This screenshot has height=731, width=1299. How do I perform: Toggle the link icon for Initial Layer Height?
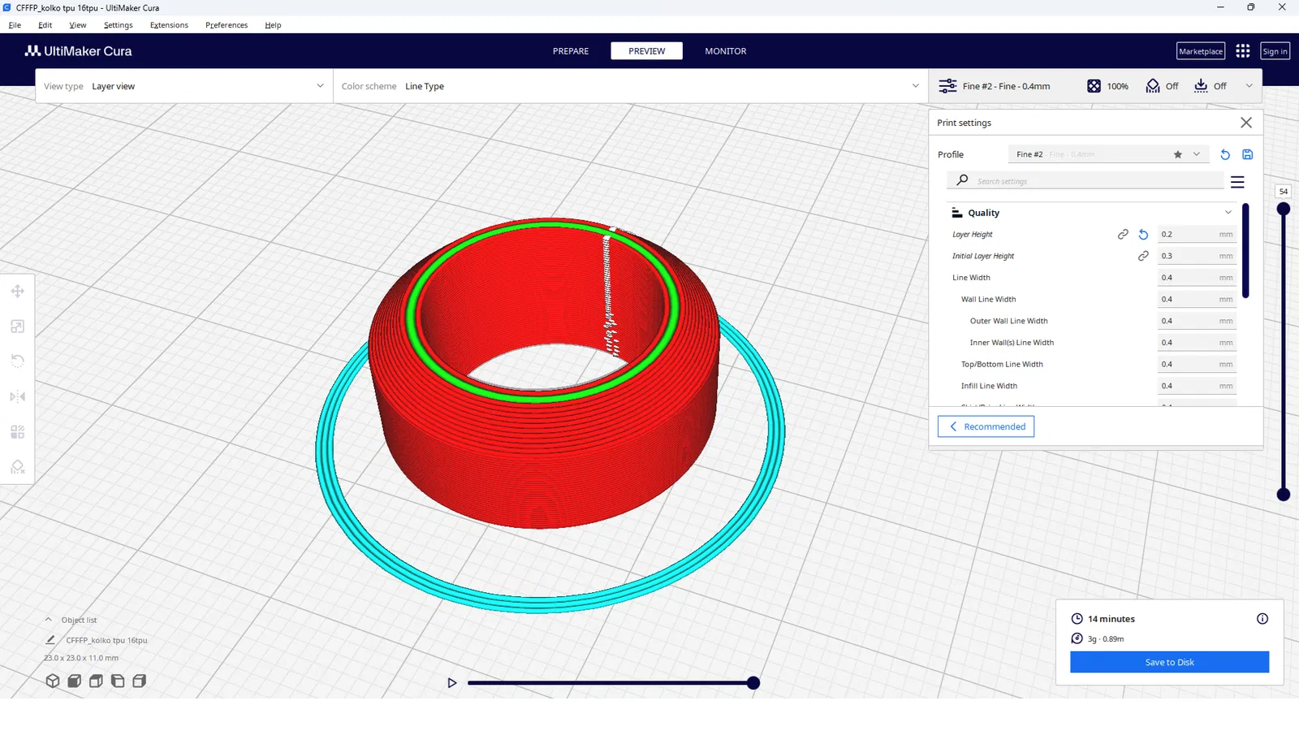[1143, 256]
